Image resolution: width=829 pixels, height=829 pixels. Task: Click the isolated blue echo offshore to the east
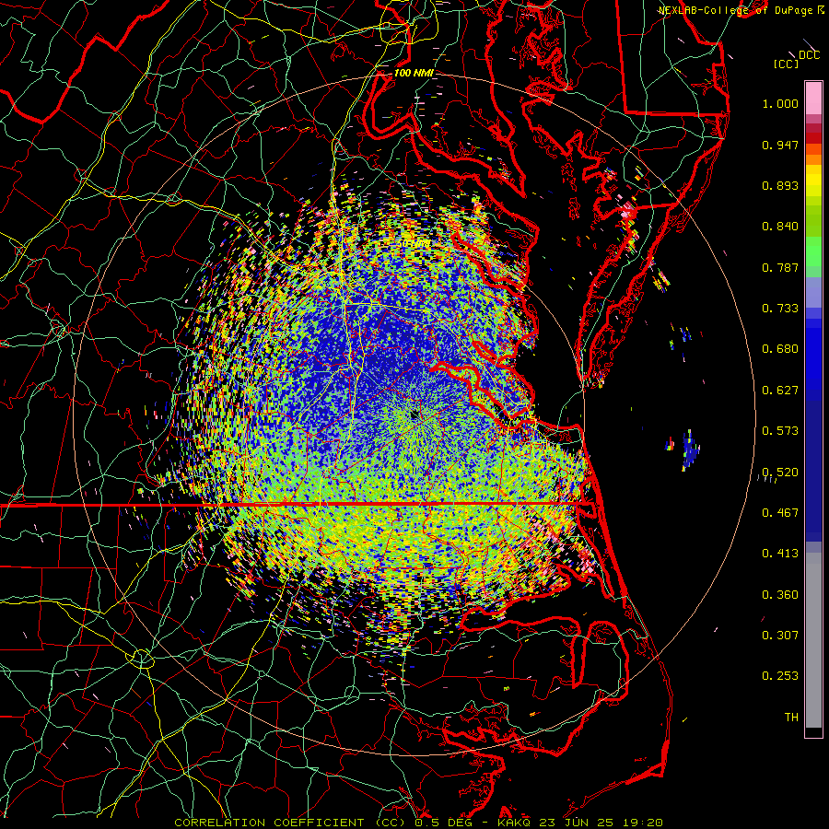689,449
